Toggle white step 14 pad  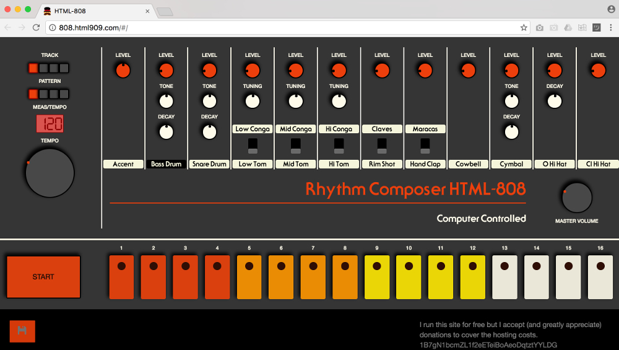(x=537, y=277)
